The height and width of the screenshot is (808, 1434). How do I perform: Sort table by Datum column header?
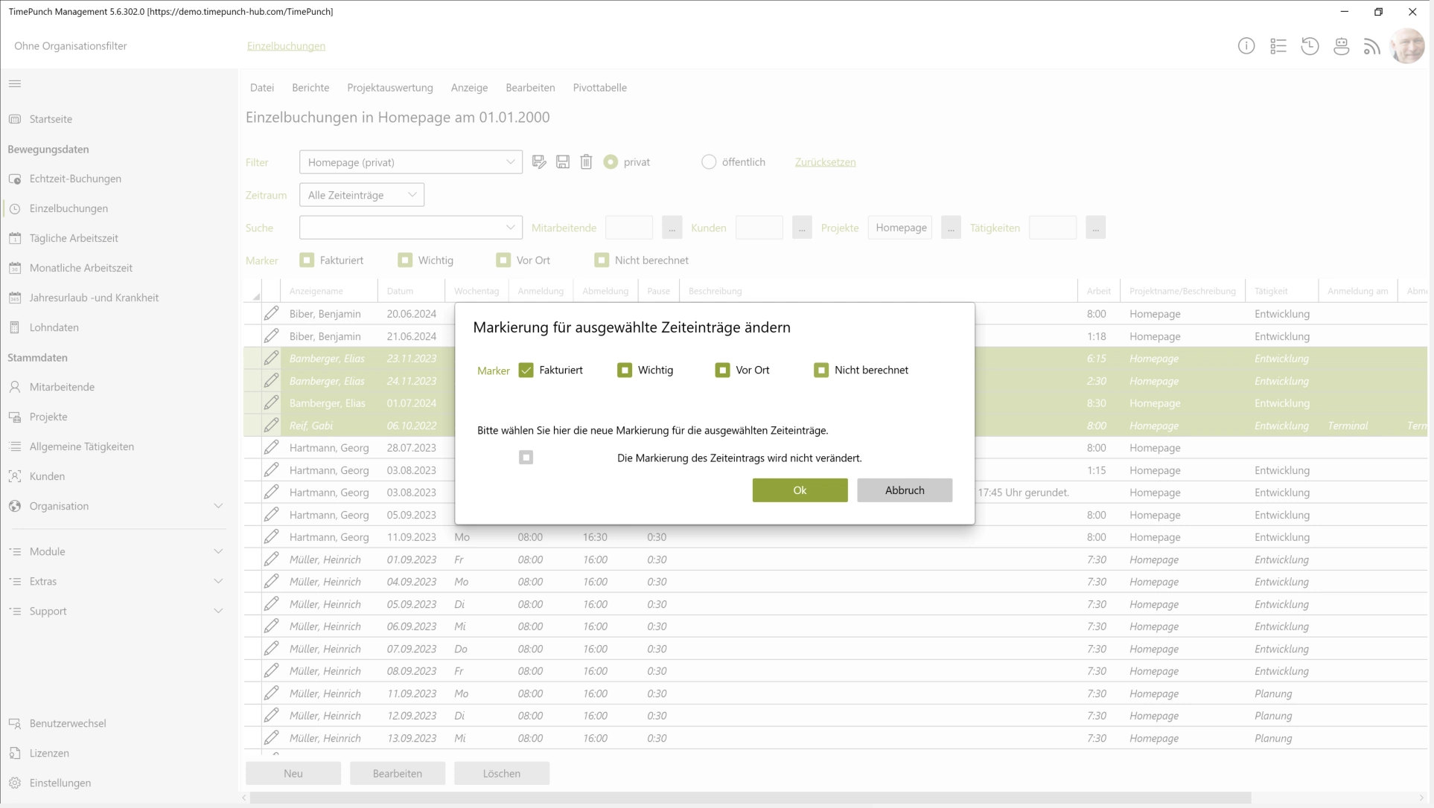click(x=411, y=291)
